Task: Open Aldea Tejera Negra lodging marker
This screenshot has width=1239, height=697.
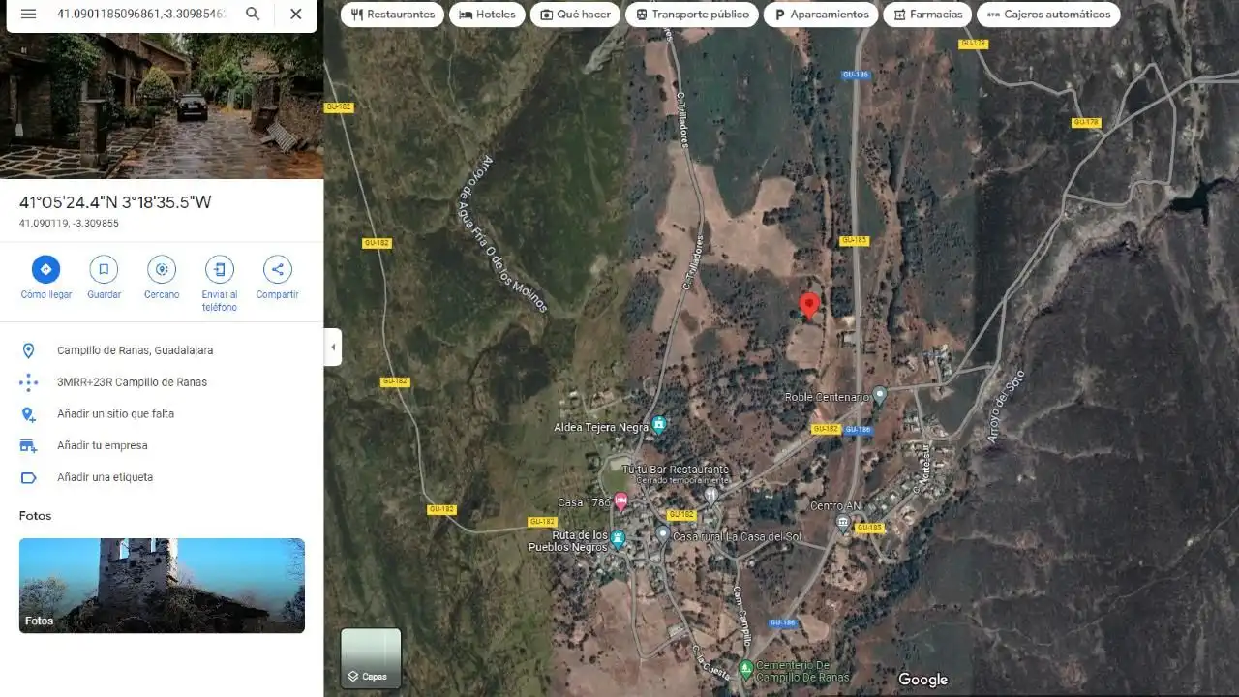Action: click(x=659, y=425)
